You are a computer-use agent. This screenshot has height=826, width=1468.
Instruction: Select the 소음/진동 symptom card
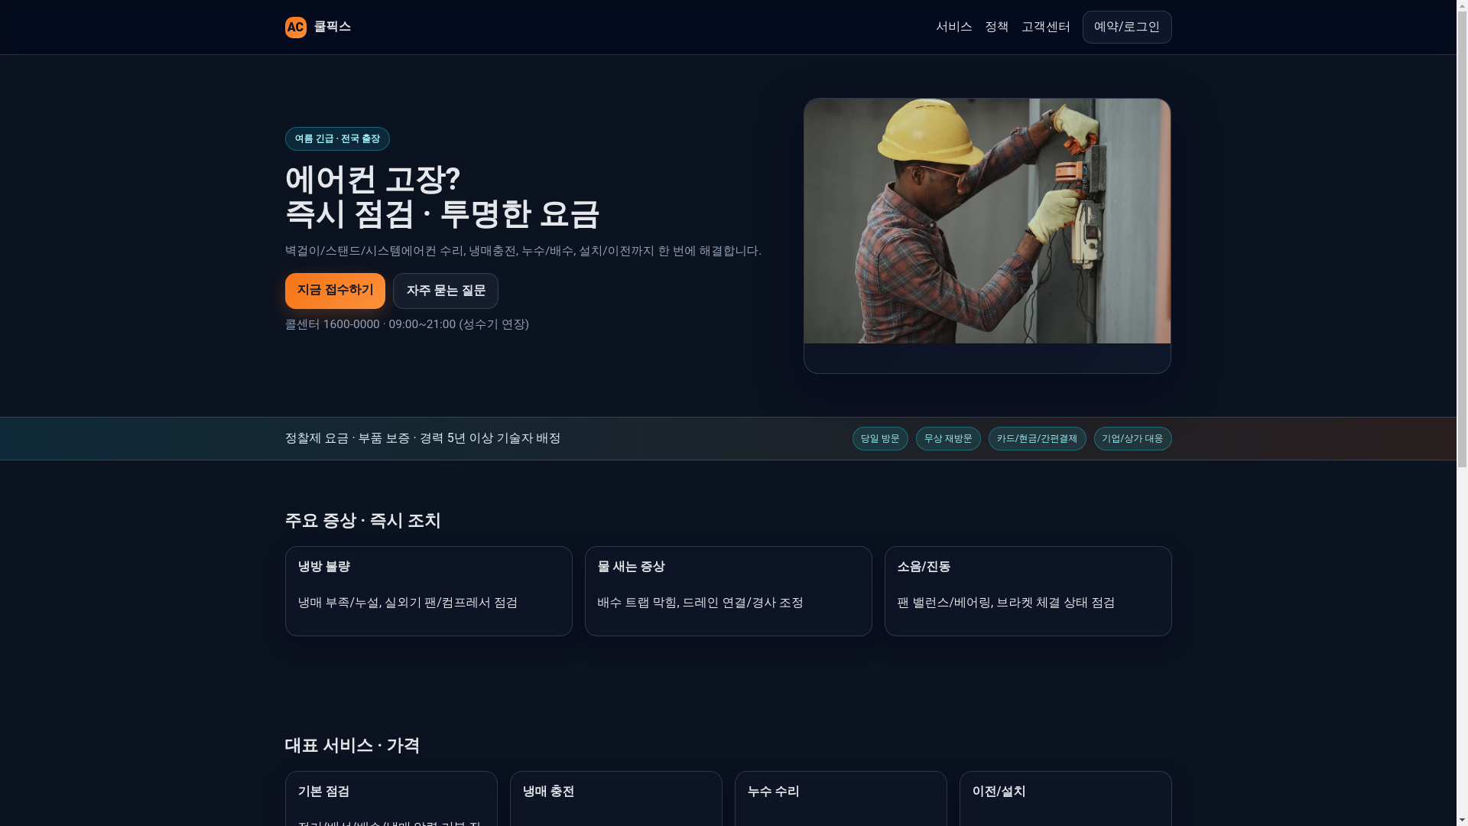click(1027, 590)
